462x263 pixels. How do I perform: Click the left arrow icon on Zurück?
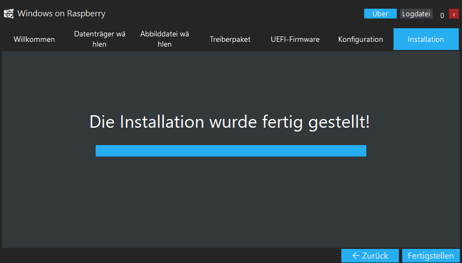coord(356,255)
